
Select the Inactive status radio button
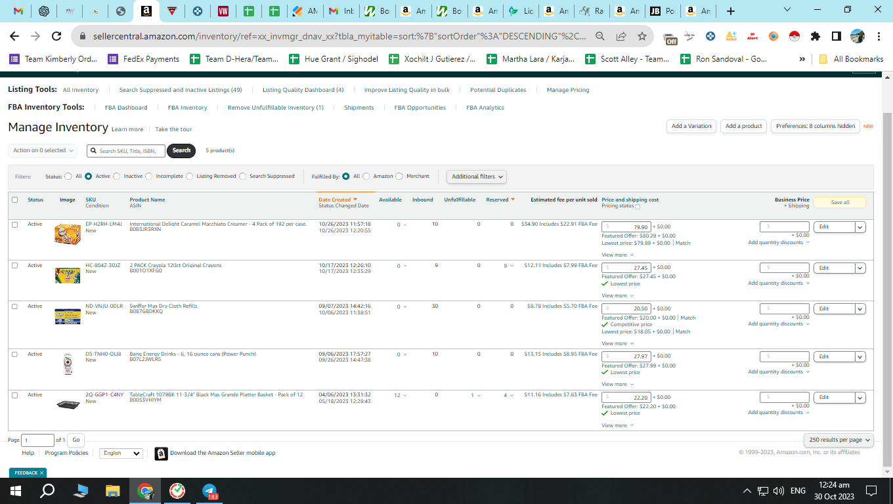(x=117, y=177)
